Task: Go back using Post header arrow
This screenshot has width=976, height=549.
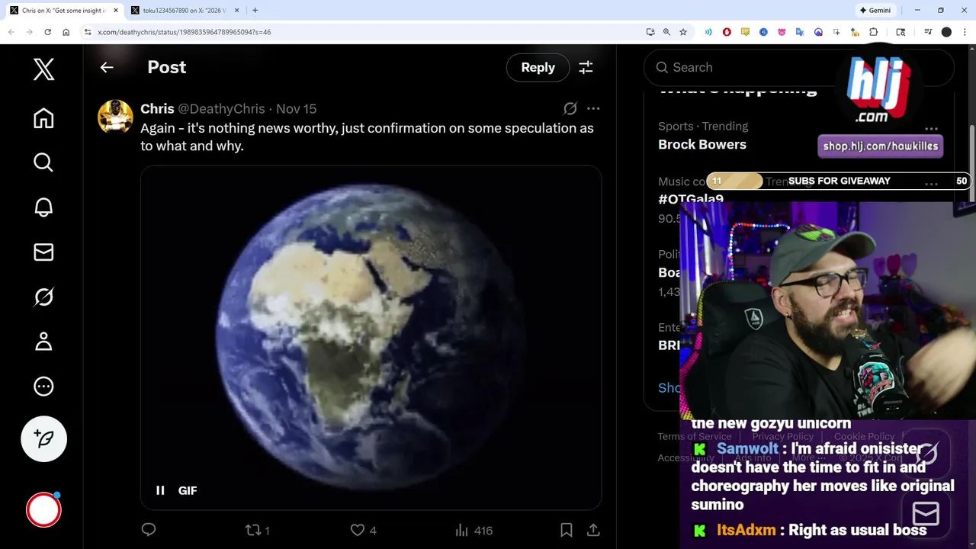Action: [107, 67]
